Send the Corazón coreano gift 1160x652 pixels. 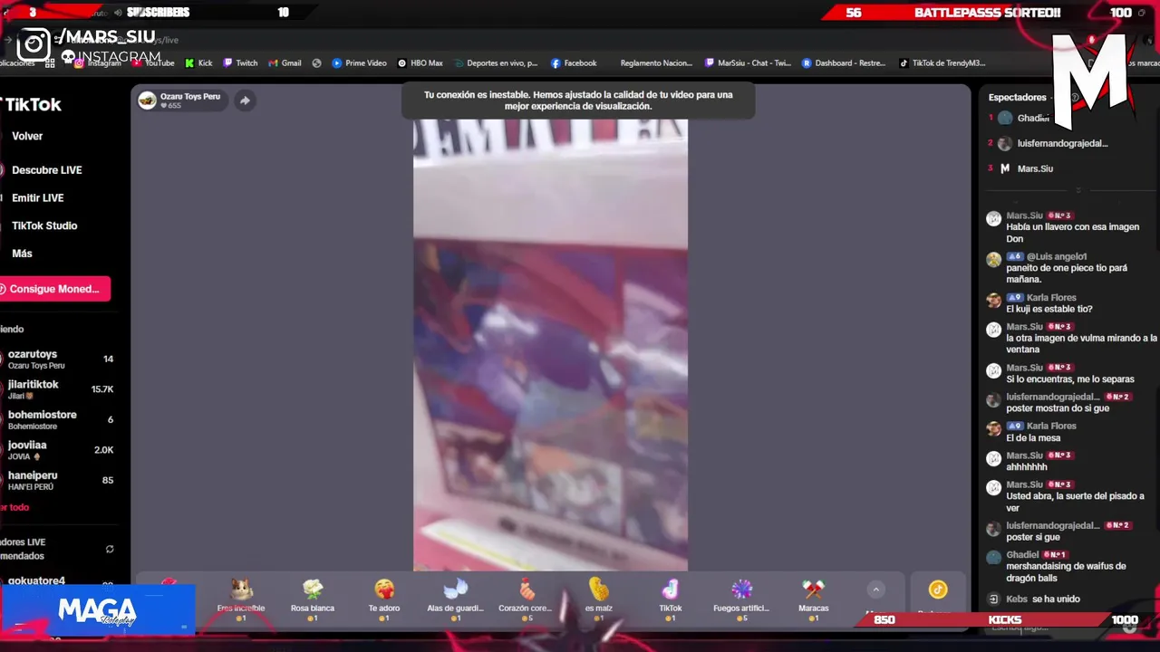click(526, 599)
